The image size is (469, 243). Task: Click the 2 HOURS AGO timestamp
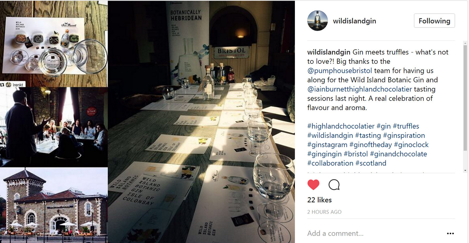(x=324, y=212)
